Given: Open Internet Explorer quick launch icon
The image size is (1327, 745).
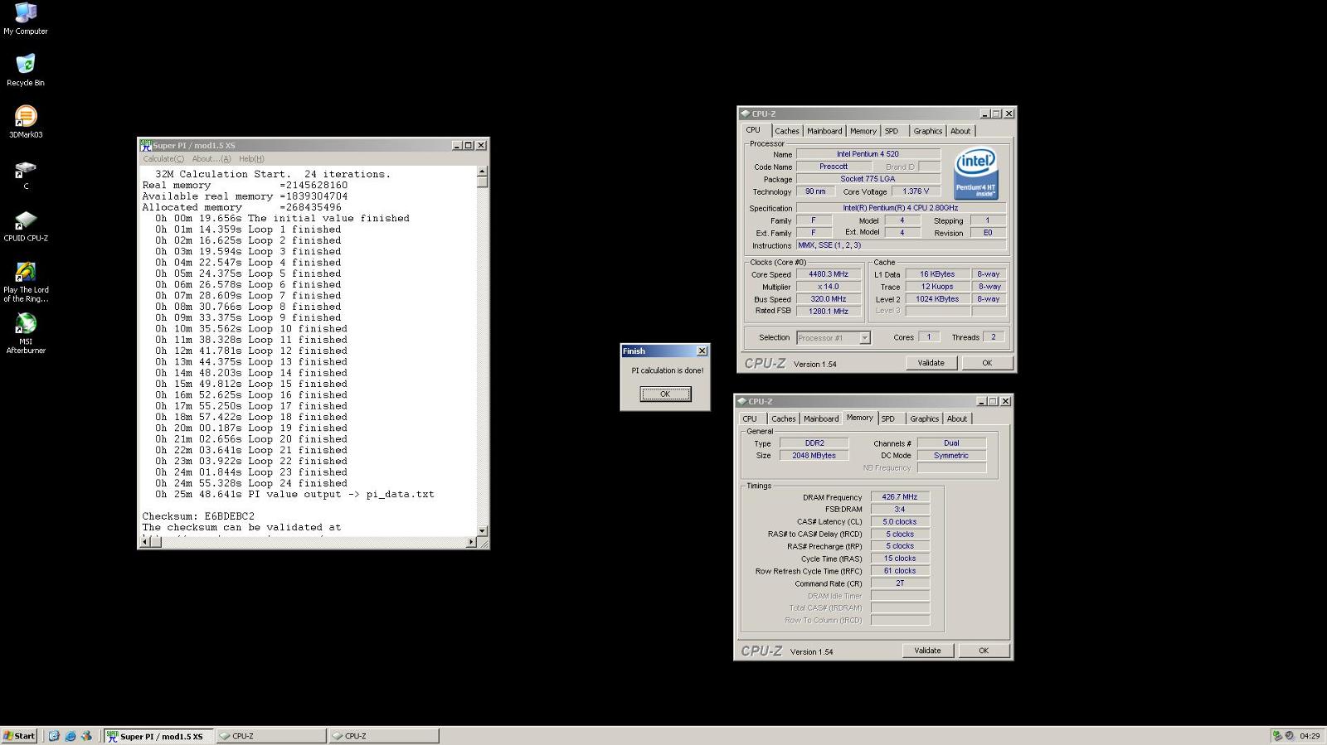Looking at the screenshot, I should point(70,736).
